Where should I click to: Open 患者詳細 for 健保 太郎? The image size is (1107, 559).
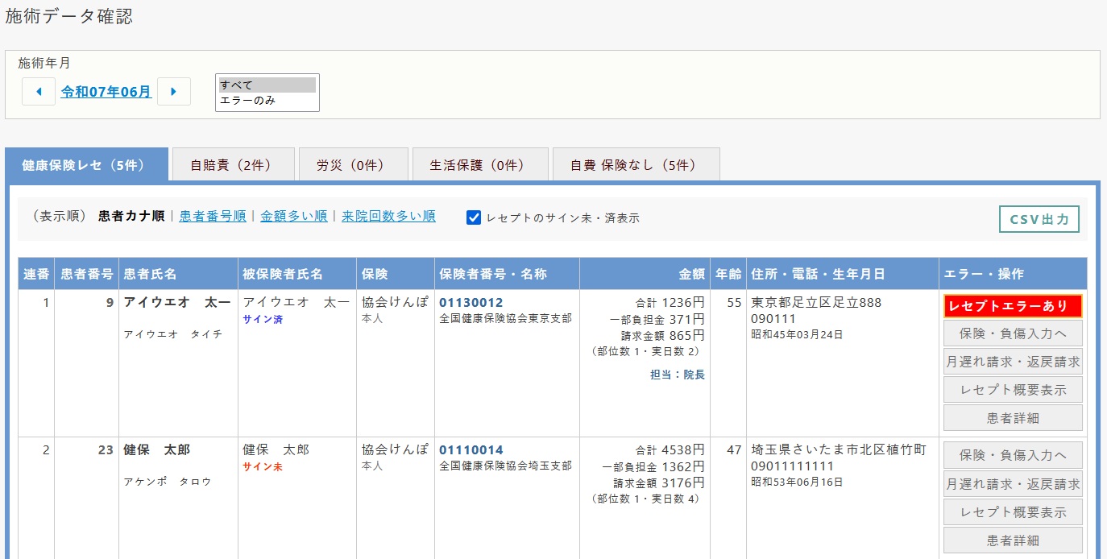[x=1013, y=540]
